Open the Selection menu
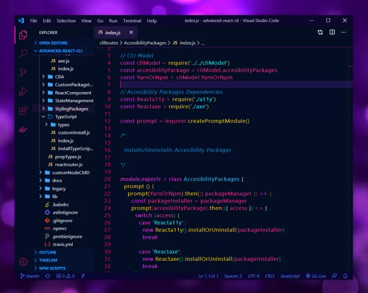368x293 pixels. [66, 21]
